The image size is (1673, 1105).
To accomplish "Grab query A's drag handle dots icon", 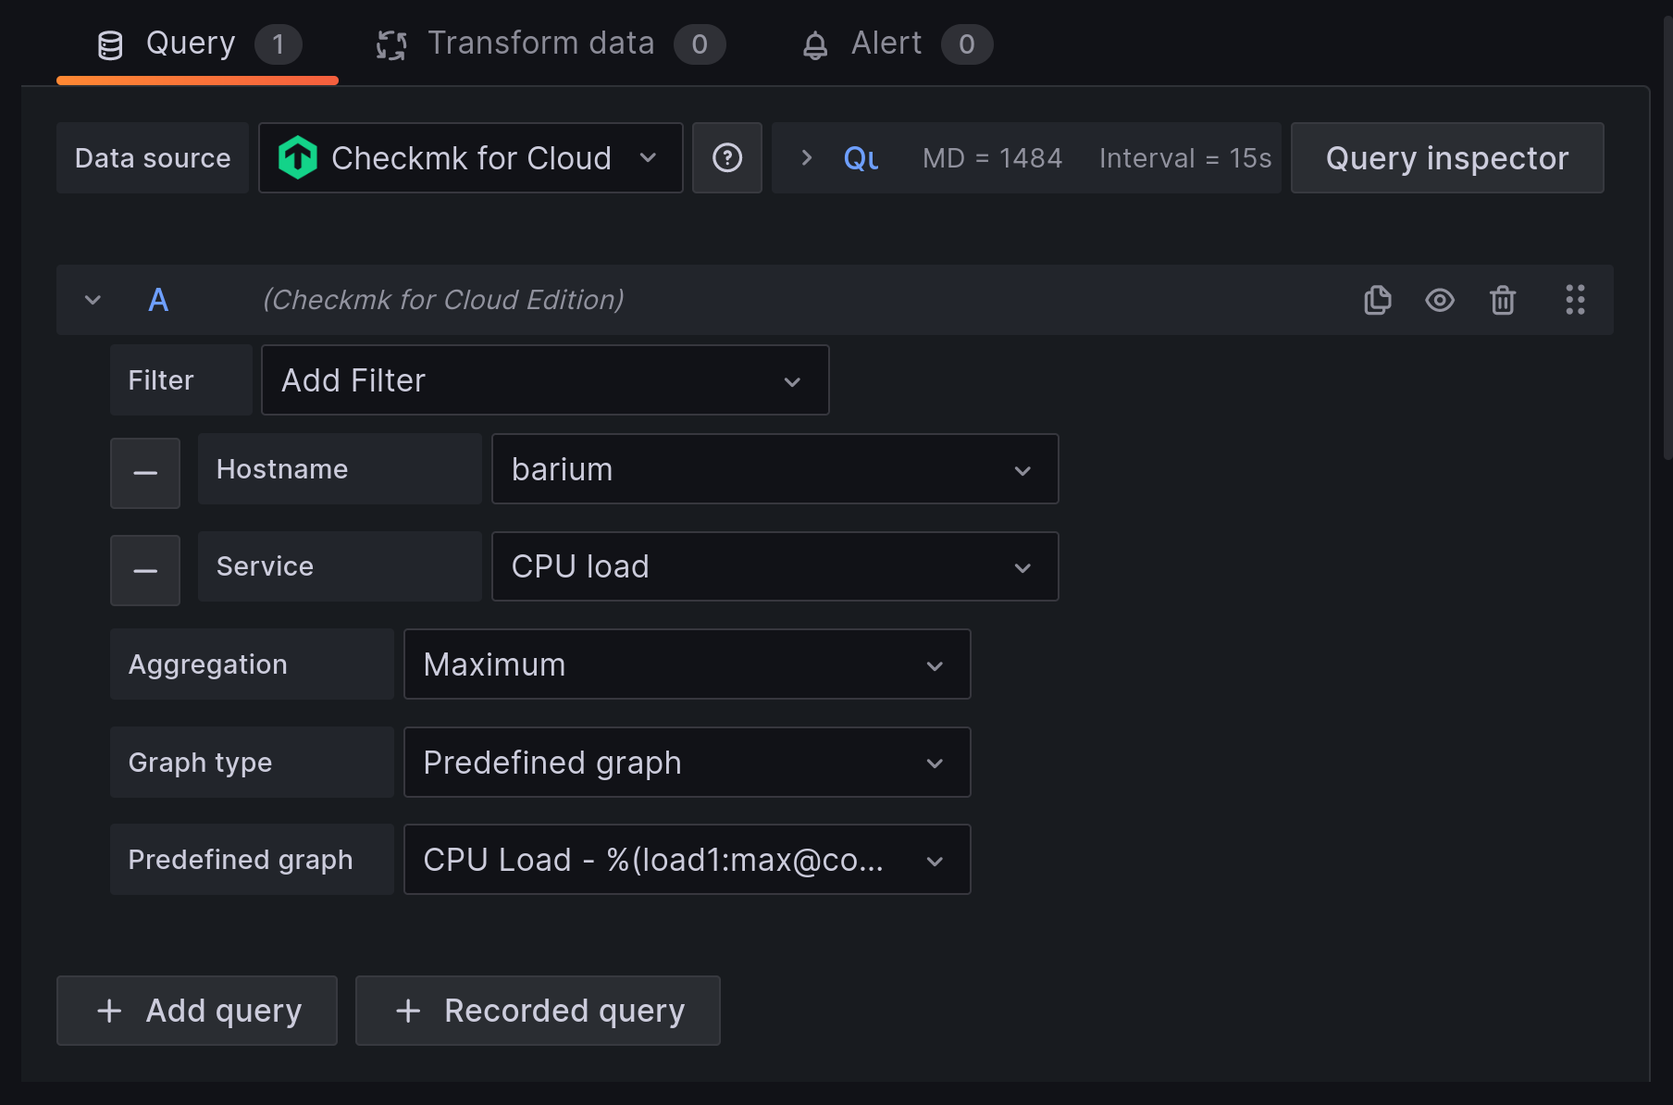I will pyautogui.click(x=1575, y=300).
